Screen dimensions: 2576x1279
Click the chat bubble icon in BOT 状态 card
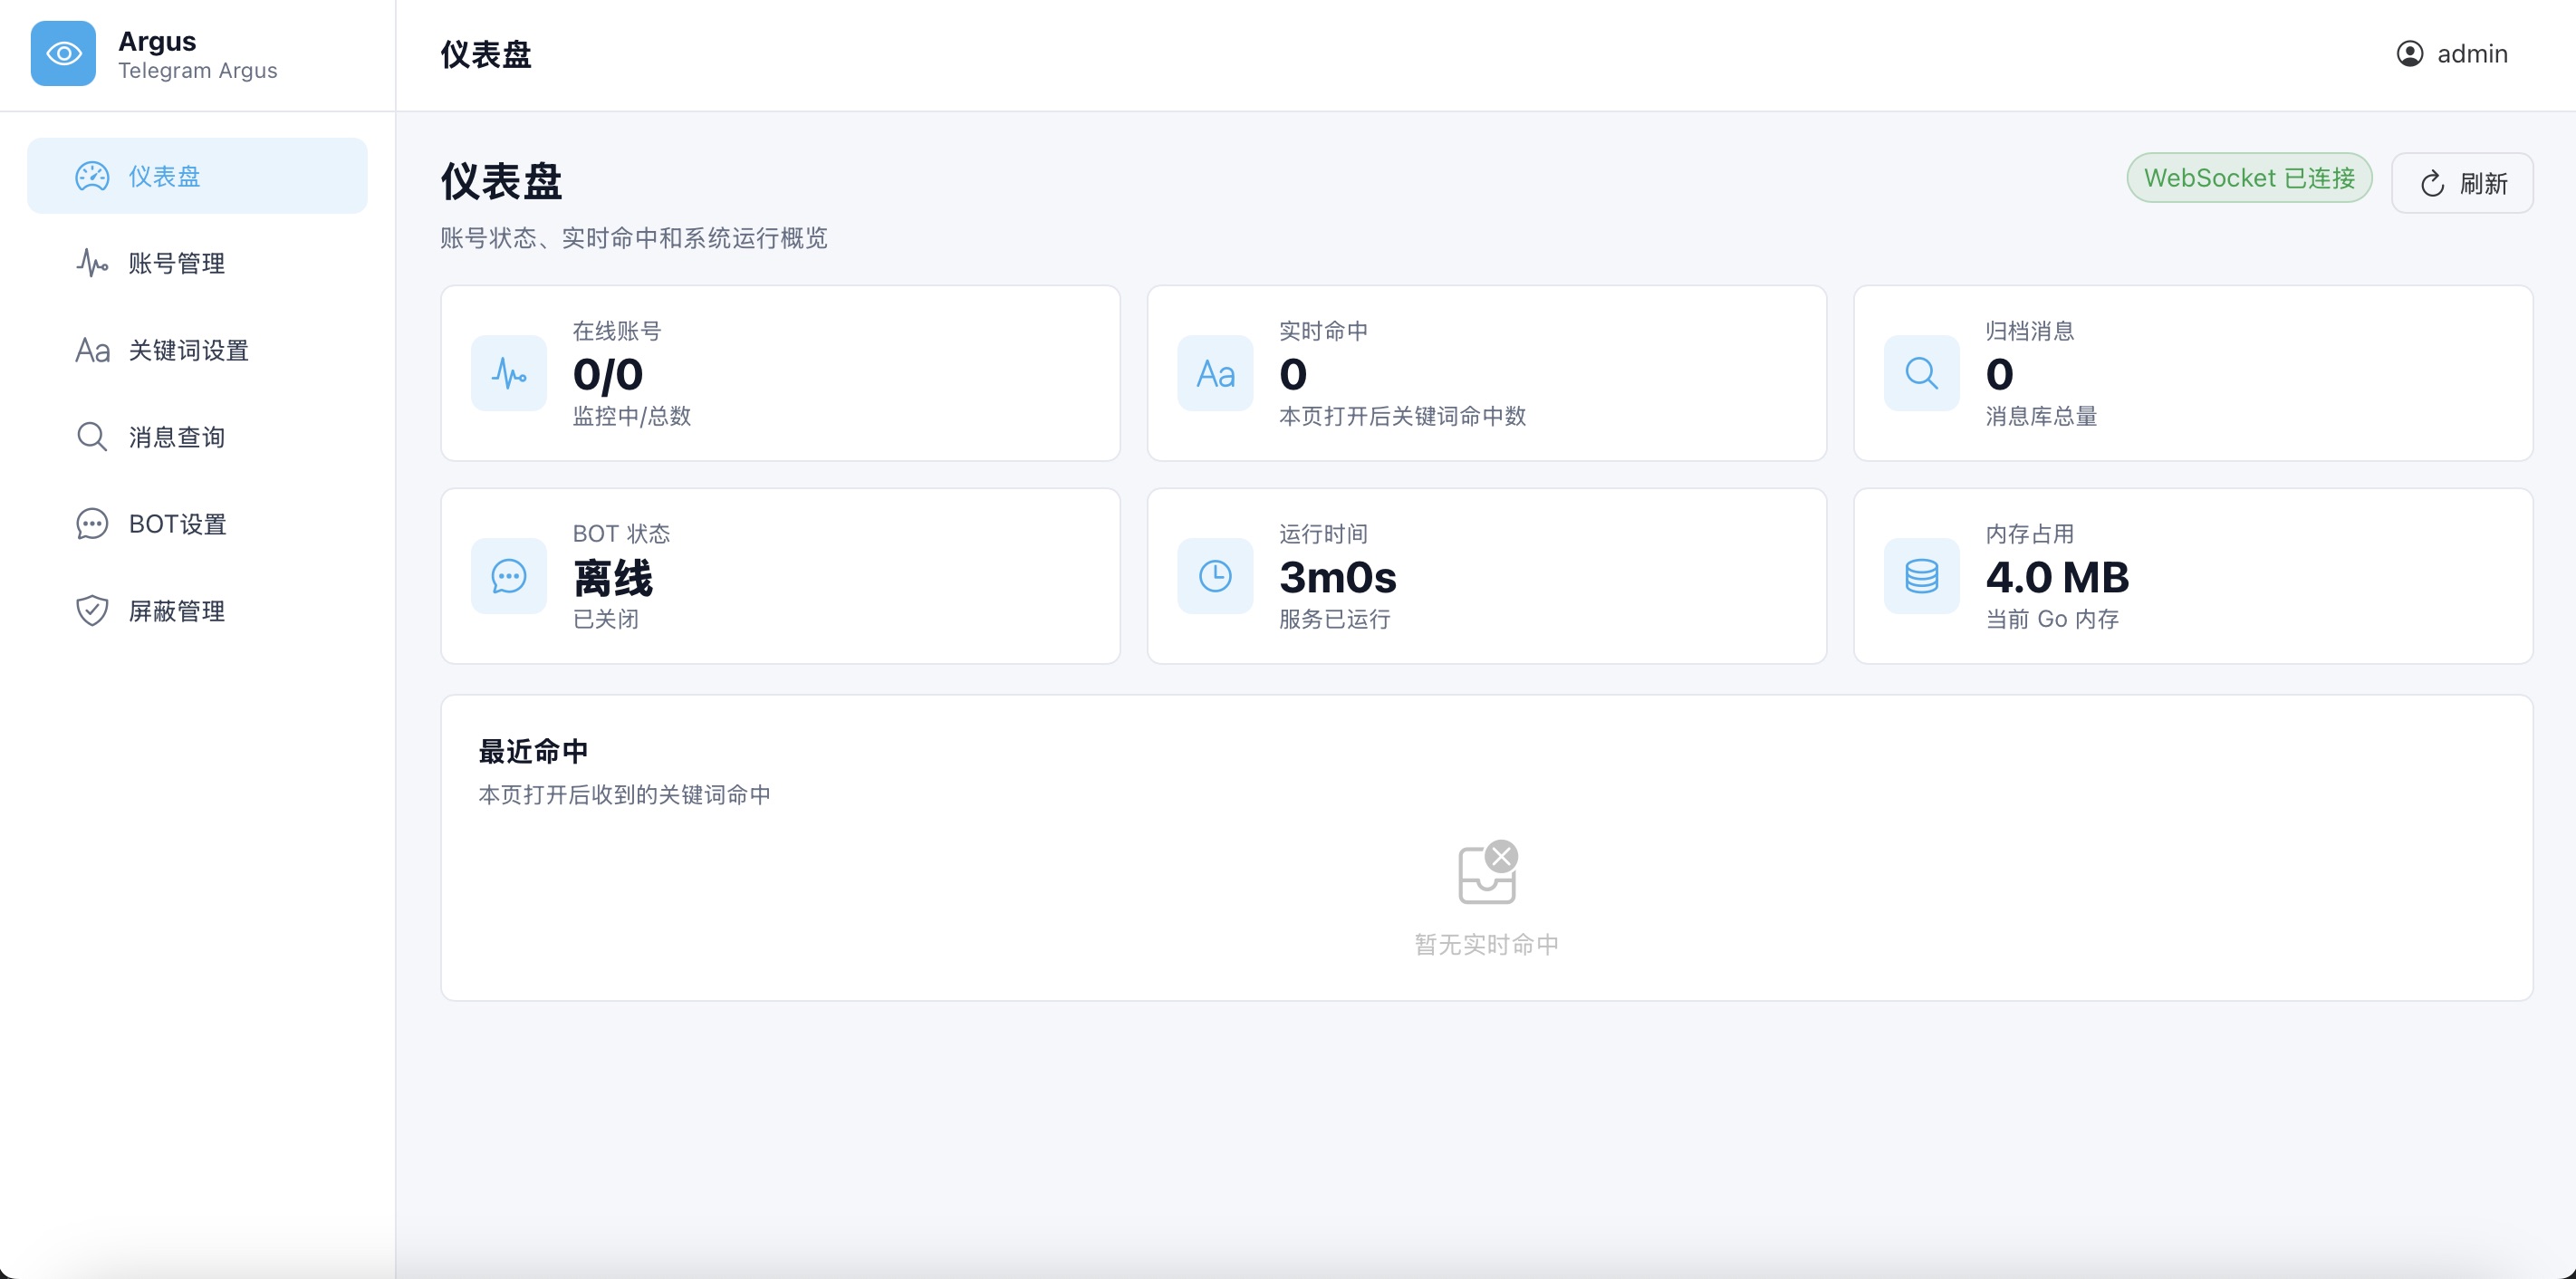tap(509, 576)
